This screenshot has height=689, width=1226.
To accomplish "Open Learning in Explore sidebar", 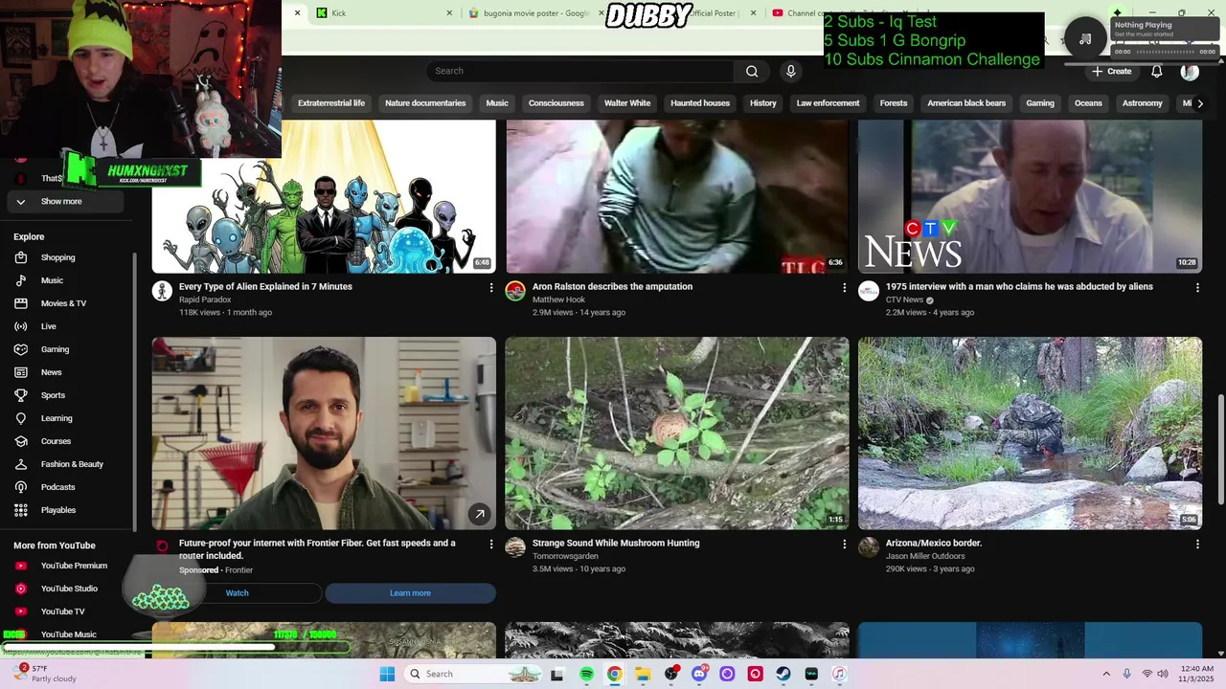I will 67,418.
